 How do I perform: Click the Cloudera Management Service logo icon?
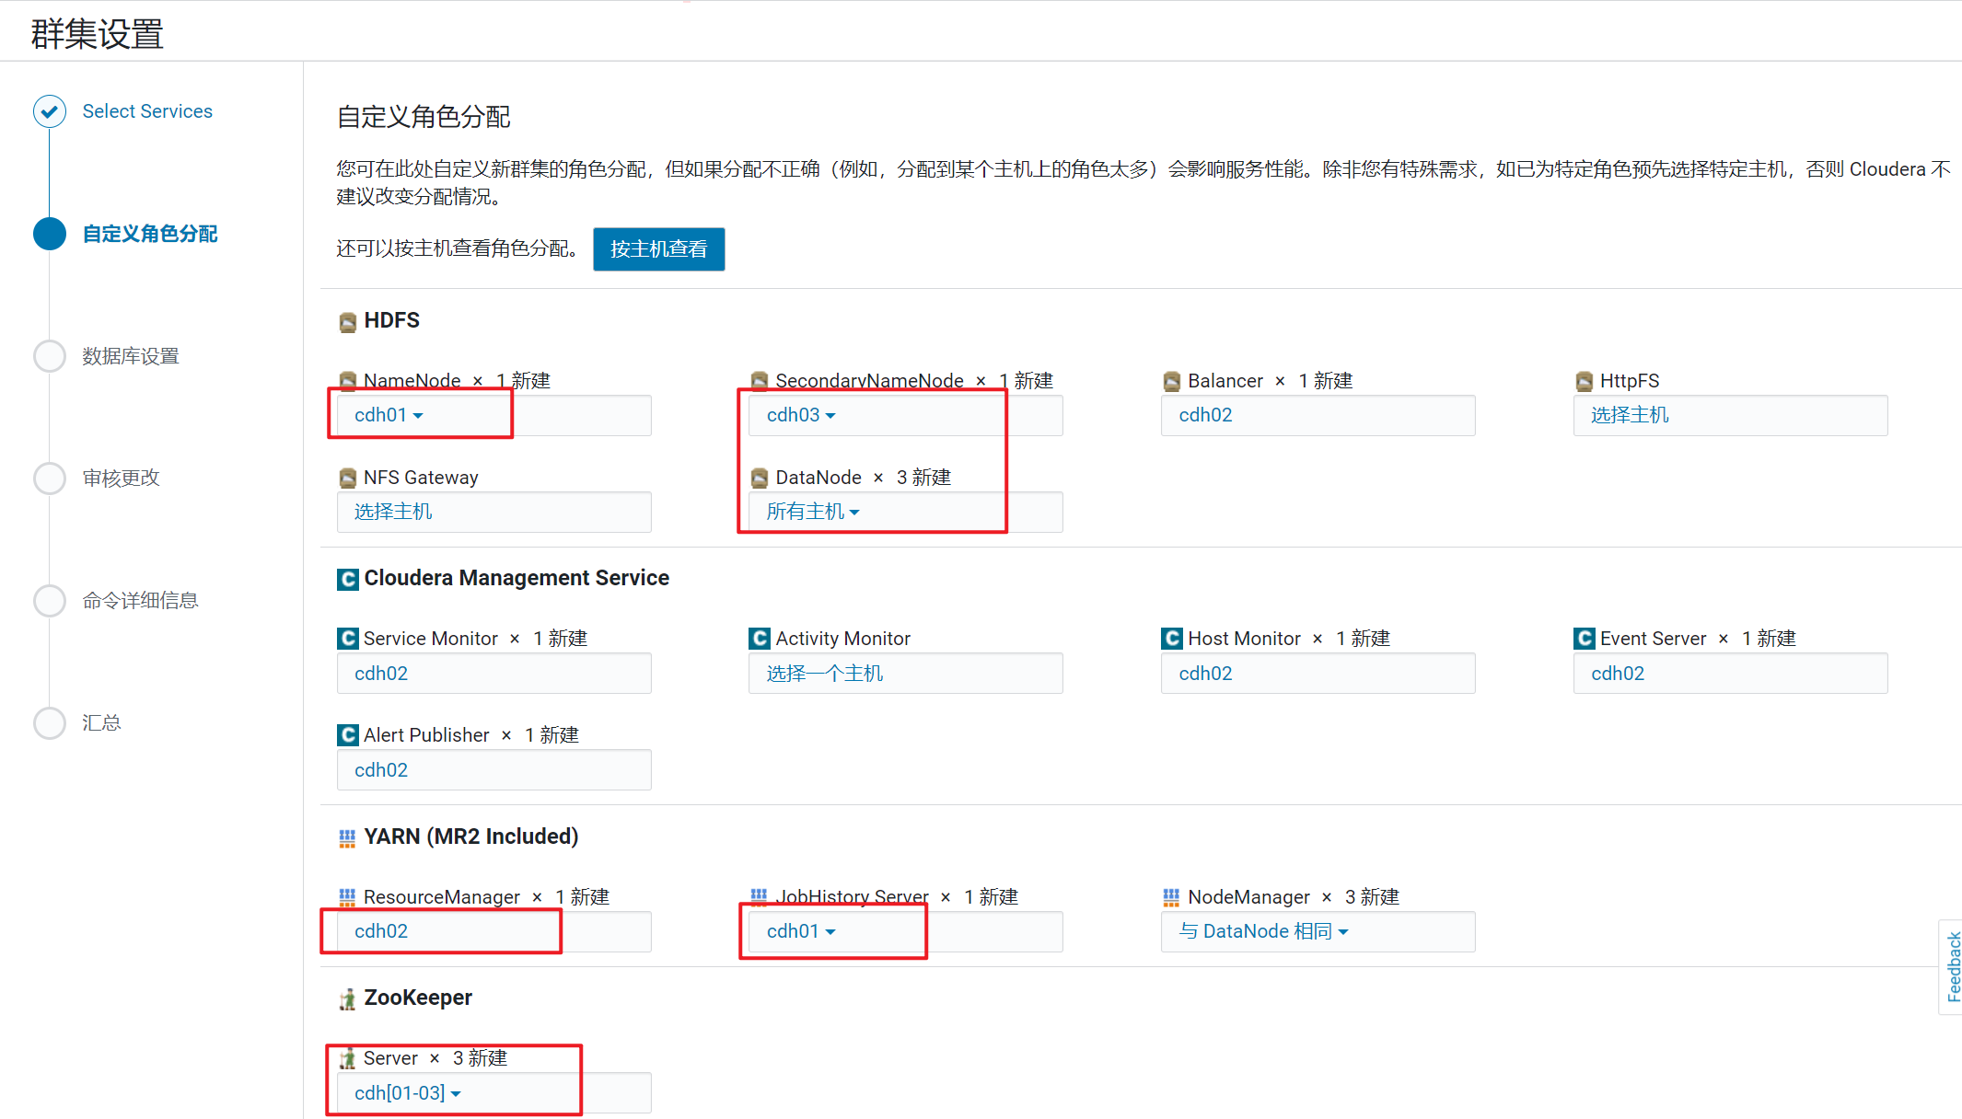point(347,579)
